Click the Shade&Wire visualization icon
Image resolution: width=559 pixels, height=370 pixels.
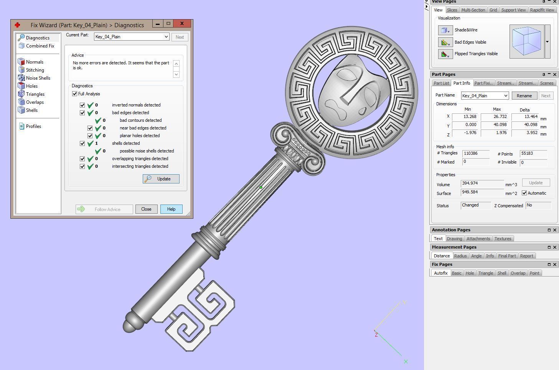[x=445, y=30]
